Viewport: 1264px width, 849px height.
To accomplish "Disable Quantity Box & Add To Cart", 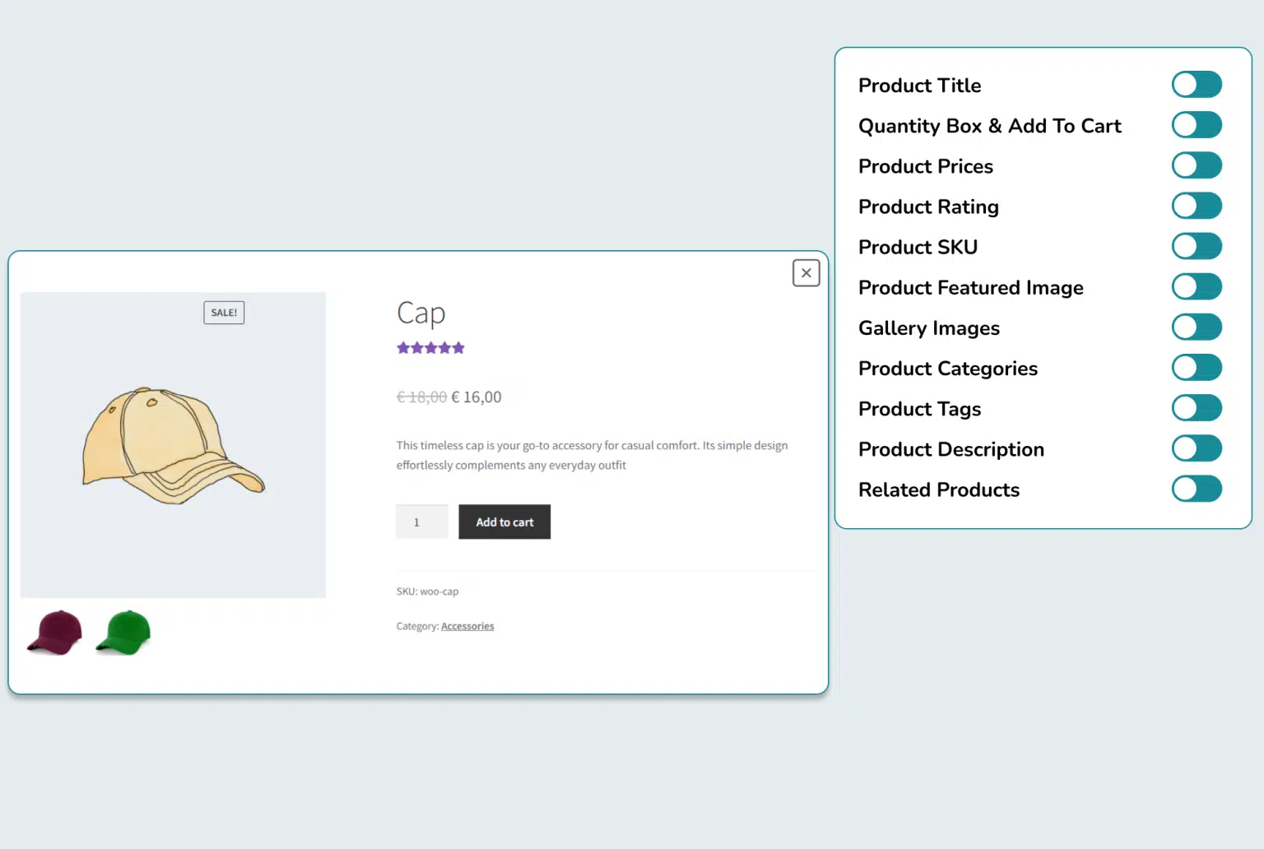I will click(x=1196, y=125).
